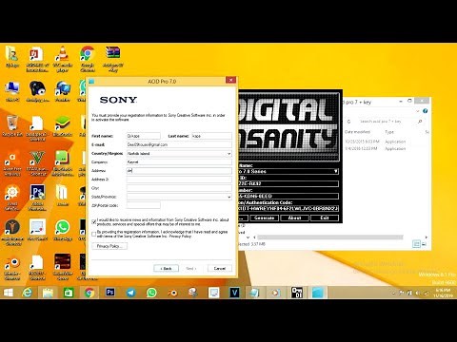Viewport: 457px width, 342px height.
Task: Close the ACID Pro 7.0 dialog
Action: pyautogui.click(x=230, y=80)
